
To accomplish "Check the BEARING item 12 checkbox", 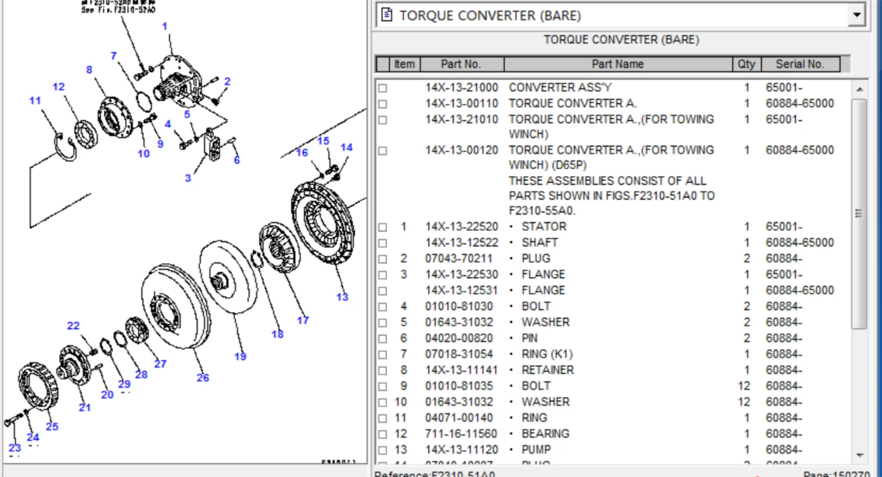I will [382, 434].
